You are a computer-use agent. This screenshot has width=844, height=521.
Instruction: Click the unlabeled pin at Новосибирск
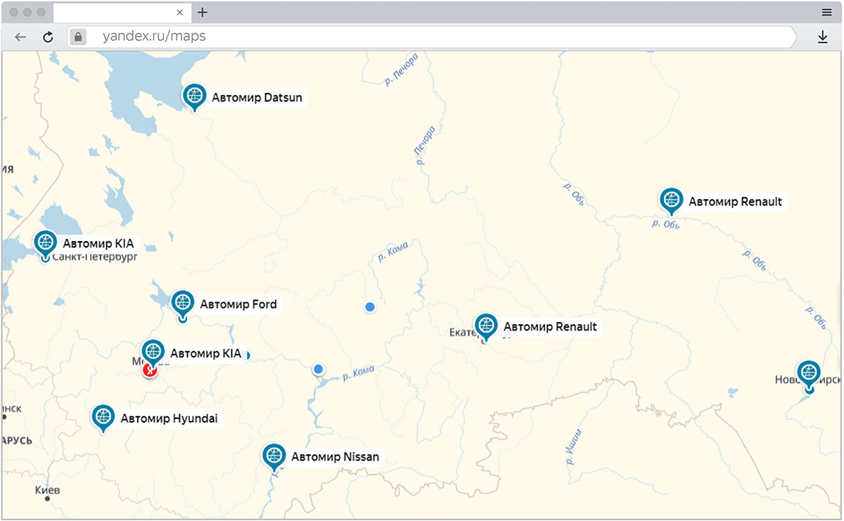coord(809,373)
